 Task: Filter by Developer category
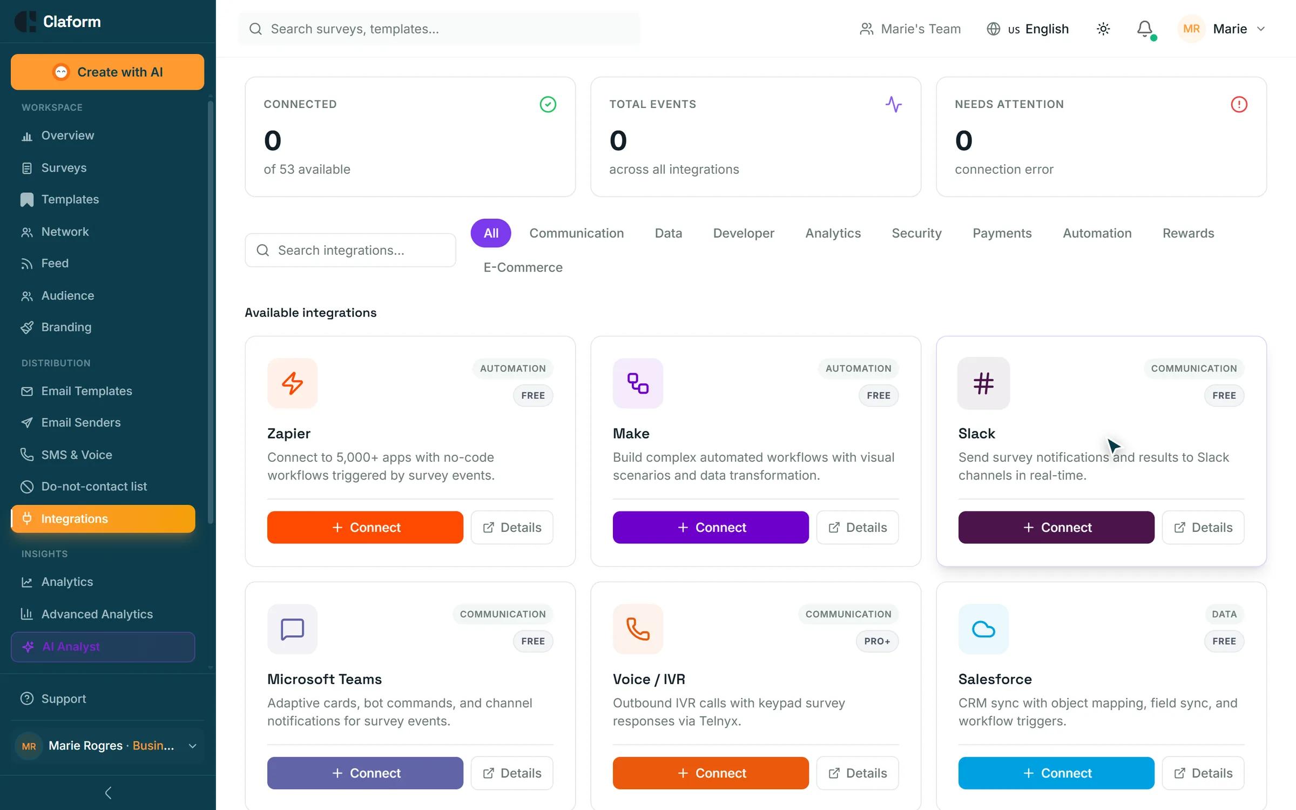pos(744,233)
